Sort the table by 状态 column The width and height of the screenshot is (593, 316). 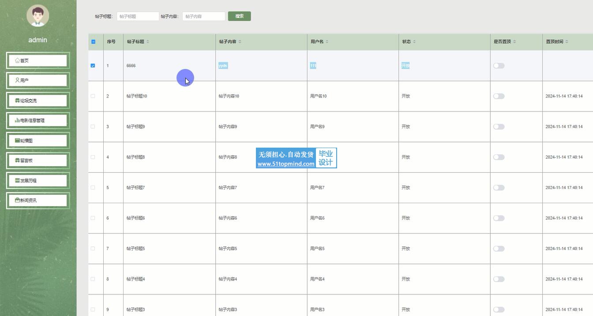(x=414, y=42)
